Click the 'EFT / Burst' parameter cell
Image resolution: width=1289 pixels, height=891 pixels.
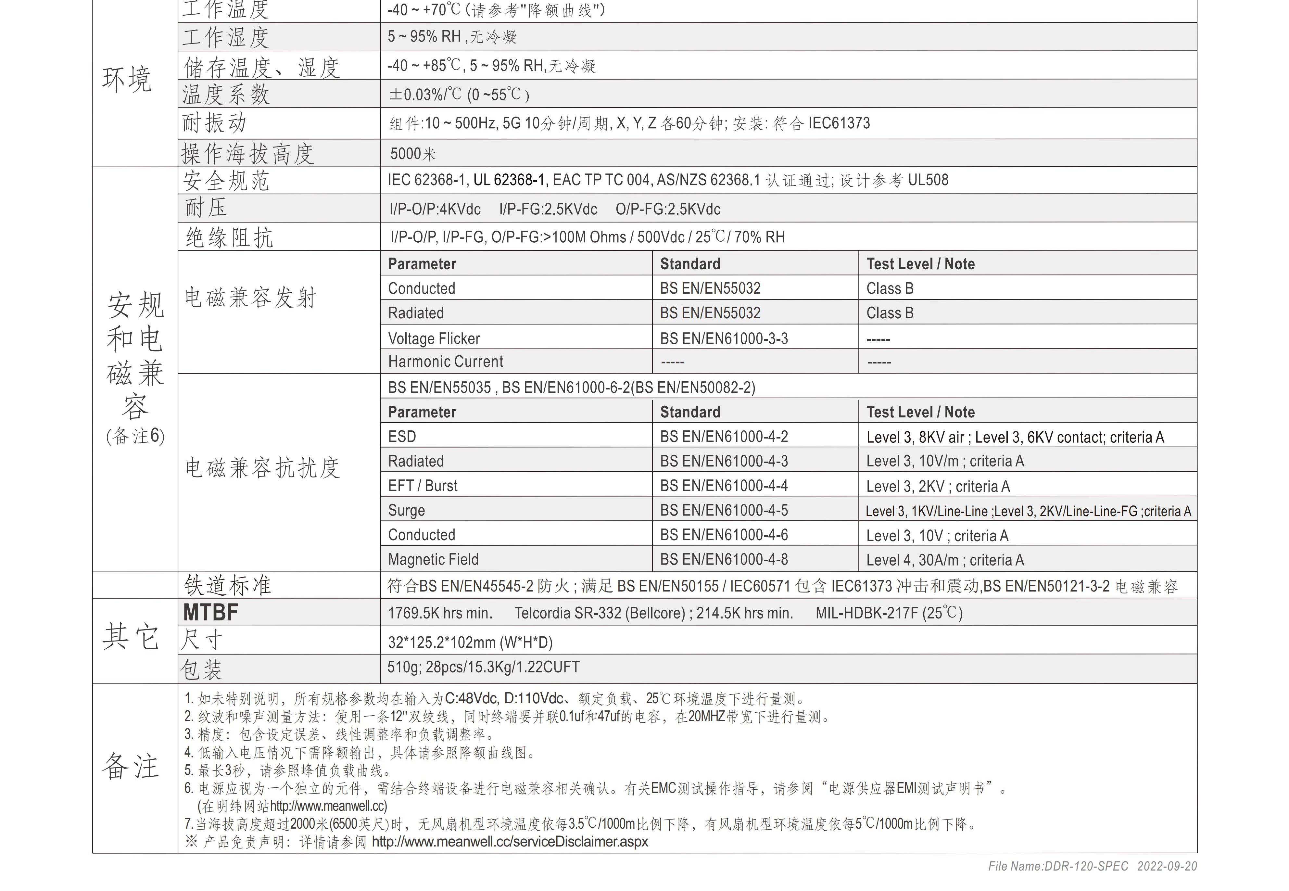[x=423, y=486]
